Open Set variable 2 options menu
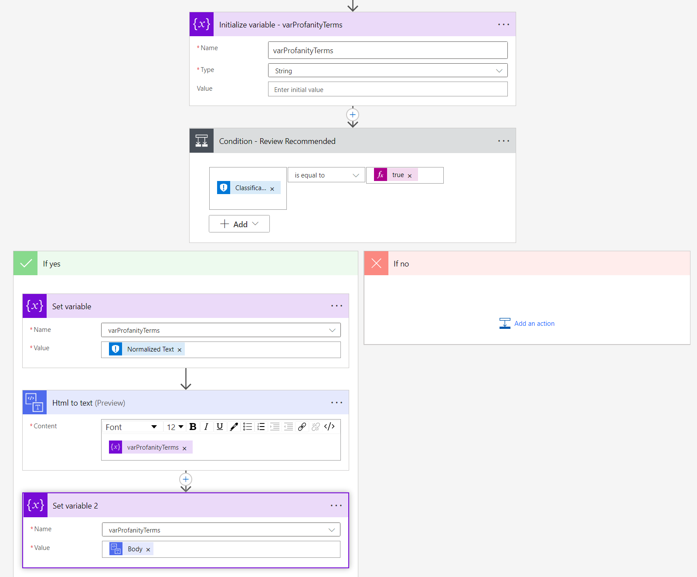697x577 pixels. coord(336,505)
